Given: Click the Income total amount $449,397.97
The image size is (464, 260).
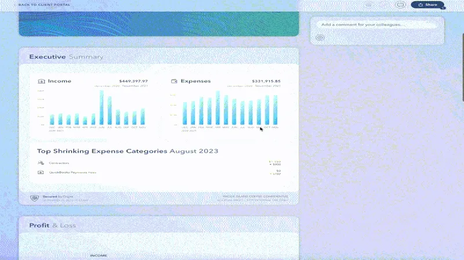Looking at the screenshot, I should coord(133,81).
